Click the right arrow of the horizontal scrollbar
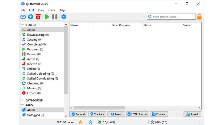Viewport: 223px width, 125px height. (199, 107)
